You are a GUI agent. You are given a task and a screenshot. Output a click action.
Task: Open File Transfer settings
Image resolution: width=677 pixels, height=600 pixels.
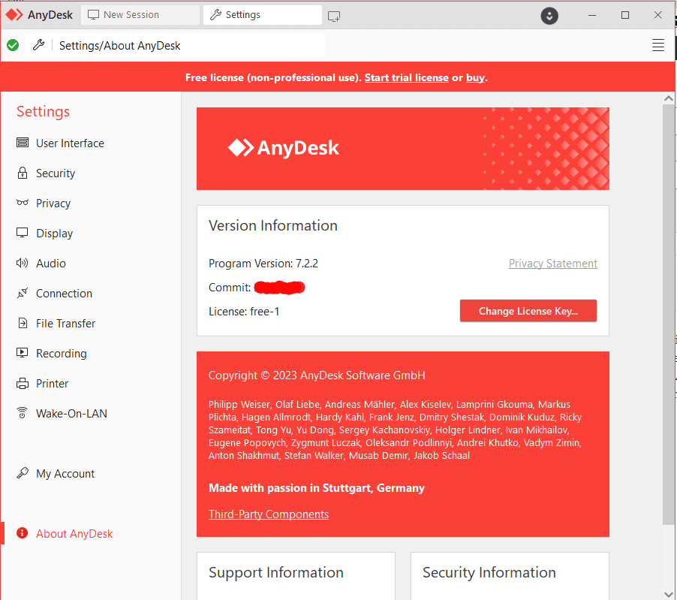tap(65, 323)
